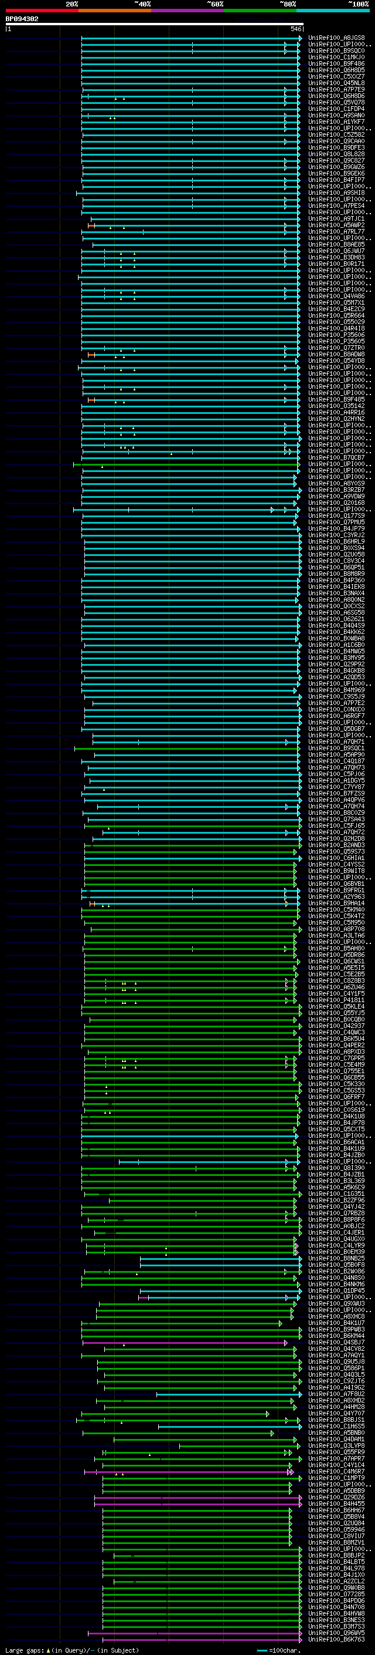Select the UniRef100_C3YRJ2 label

coord(336,535)
